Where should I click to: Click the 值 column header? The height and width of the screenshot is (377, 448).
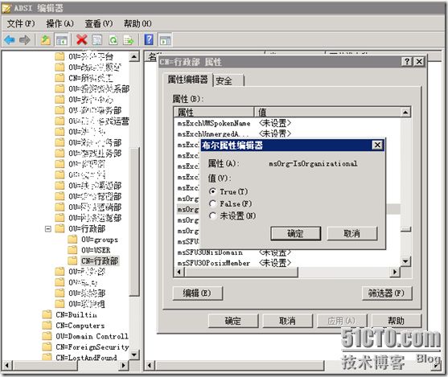[327, 112]
